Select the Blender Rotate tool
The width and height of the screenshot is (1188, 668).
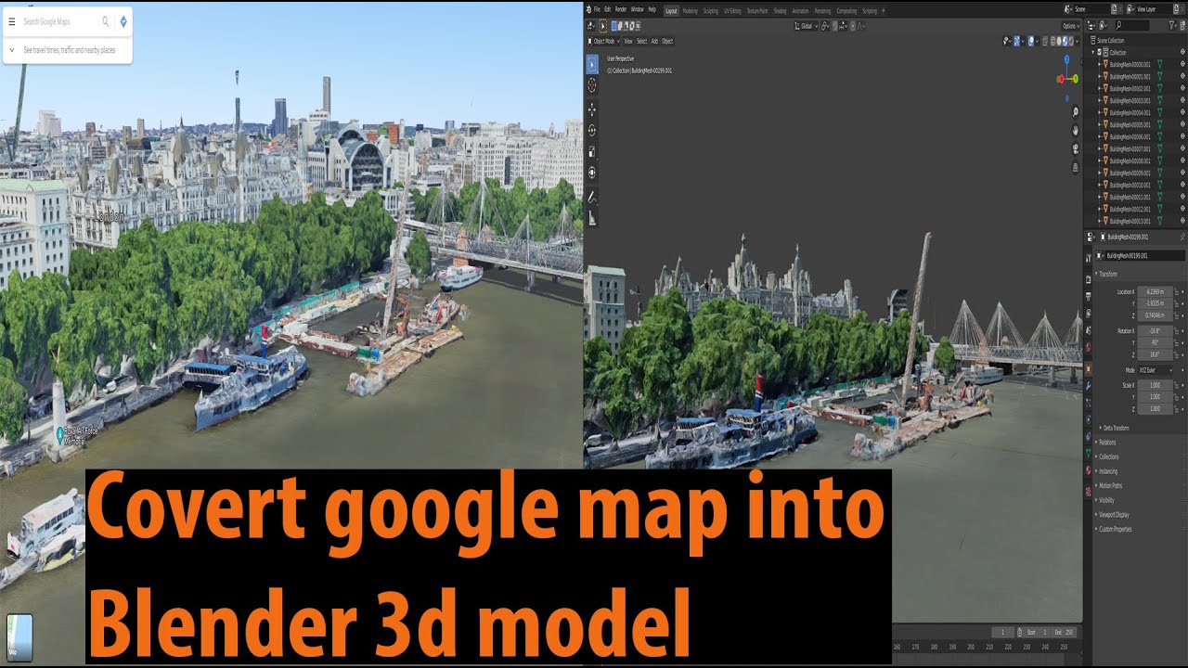point(592,130)
